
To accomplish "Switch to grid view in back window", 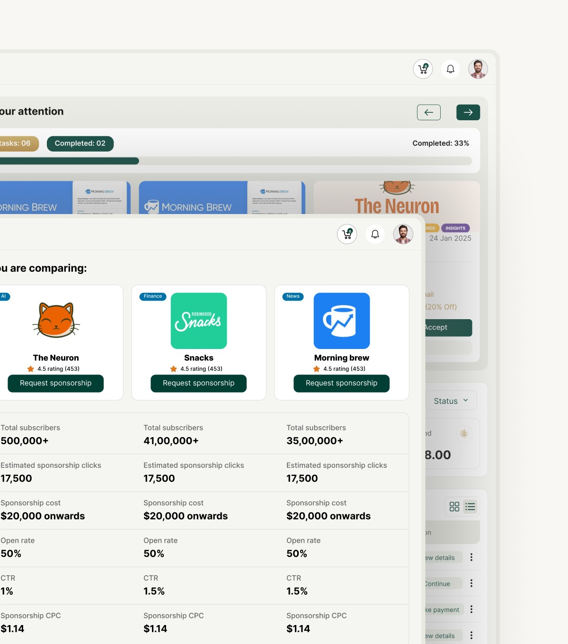I will 454,507.
